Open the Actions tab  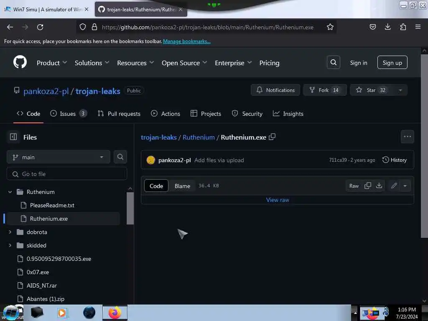166,114
